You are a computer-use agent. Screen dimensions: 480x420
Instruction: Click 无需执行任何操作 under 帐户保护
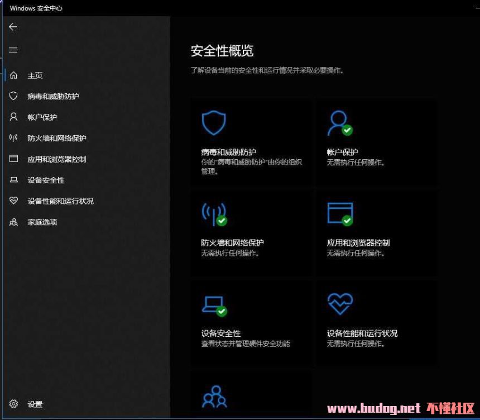click(x=356, y=163)
